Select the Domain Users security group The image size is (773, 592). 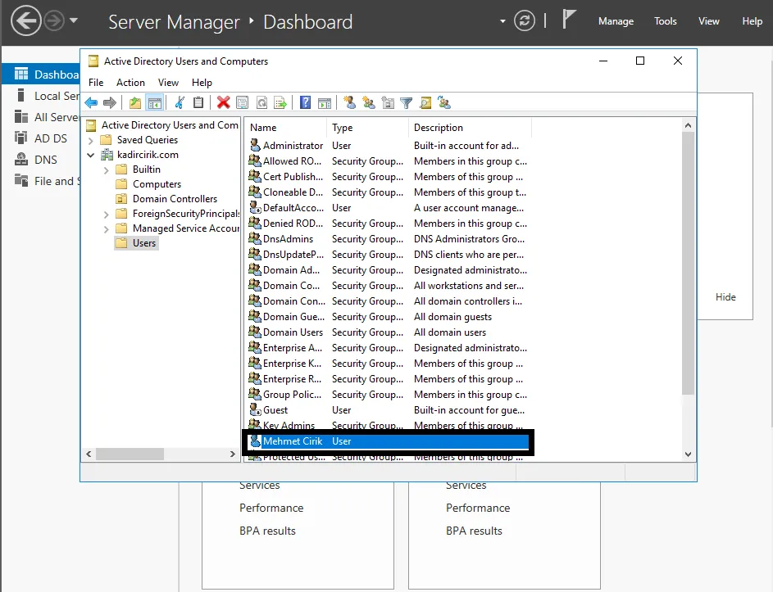(389, 332)
